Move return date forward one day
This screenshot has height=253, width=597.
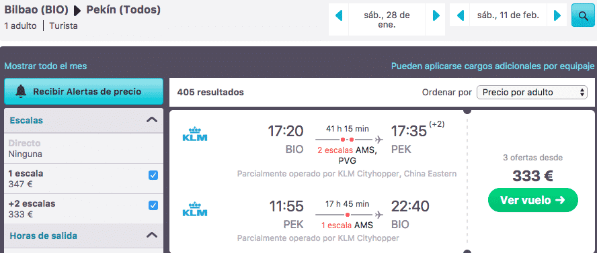point(557,15)
